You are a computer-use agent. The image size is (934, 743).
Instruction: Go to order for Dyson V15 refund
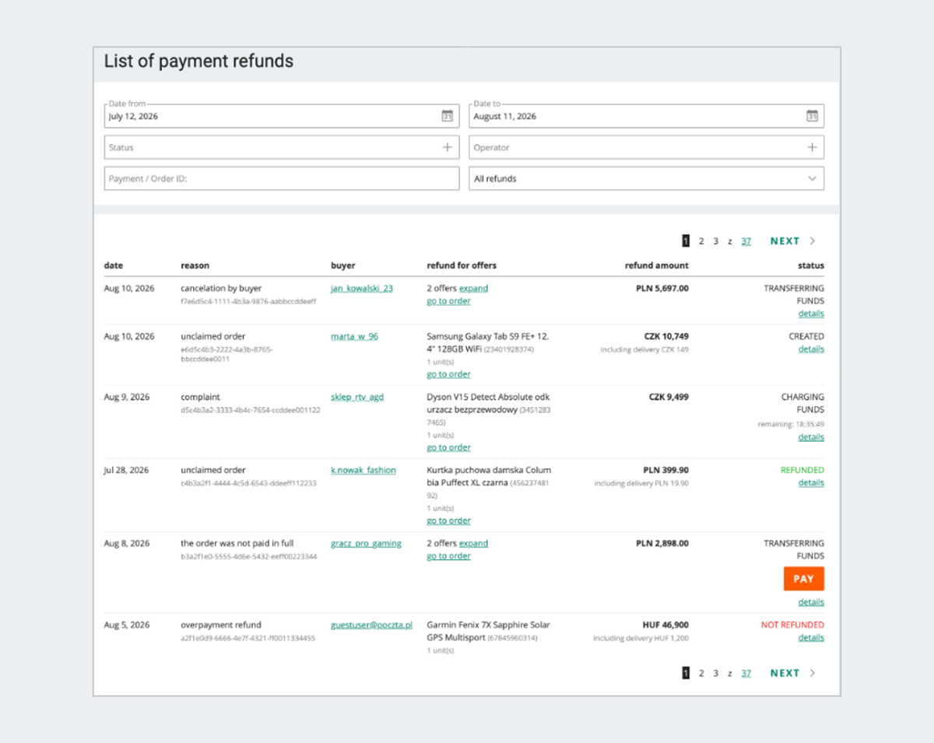448,447
